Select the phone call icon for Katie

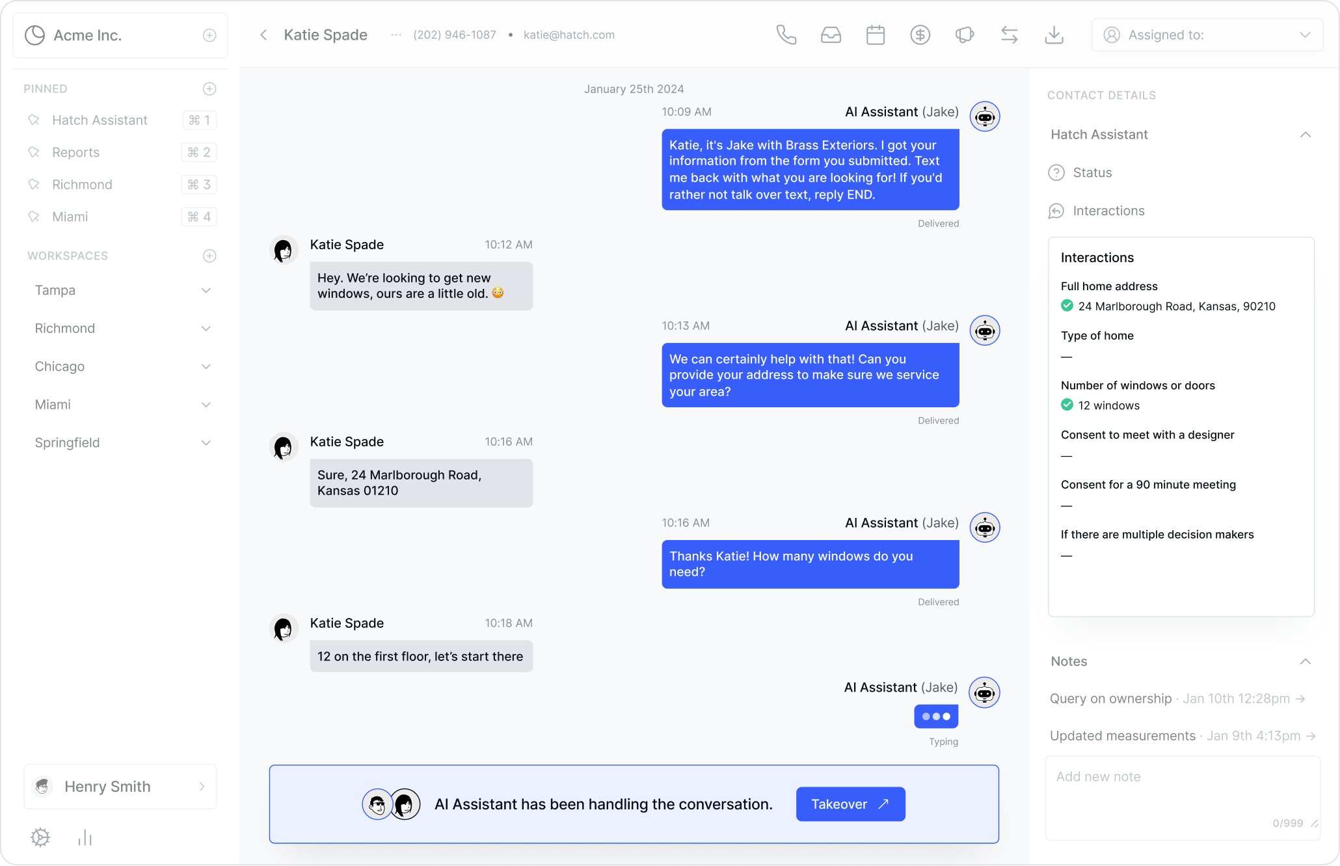click(786, 34)
